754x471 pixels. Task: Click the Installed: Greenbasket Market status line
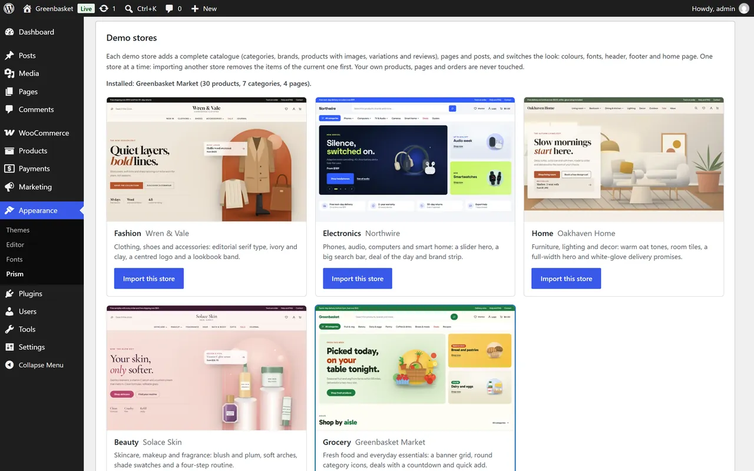209,84
